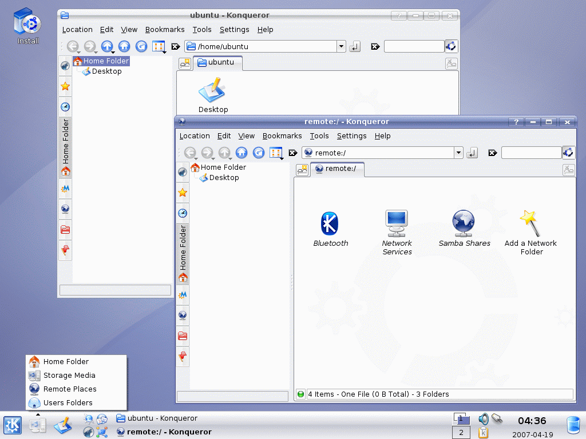Click the search field in remote:/ window
586x439 pixels.
532,153
